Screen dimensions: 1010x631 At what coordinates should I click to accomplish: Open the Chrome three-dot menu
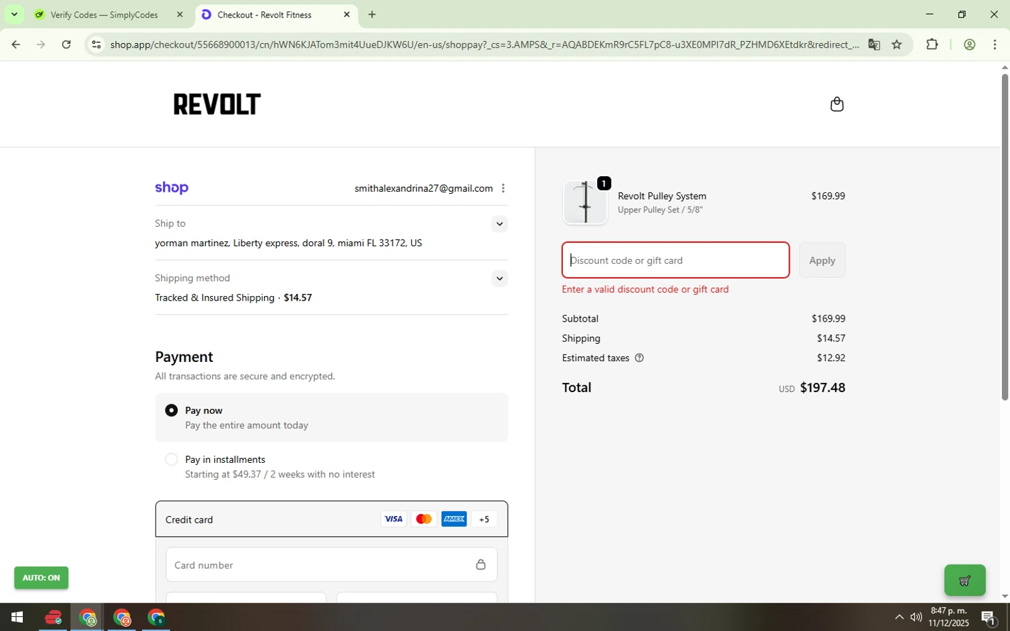coord(995,44)
